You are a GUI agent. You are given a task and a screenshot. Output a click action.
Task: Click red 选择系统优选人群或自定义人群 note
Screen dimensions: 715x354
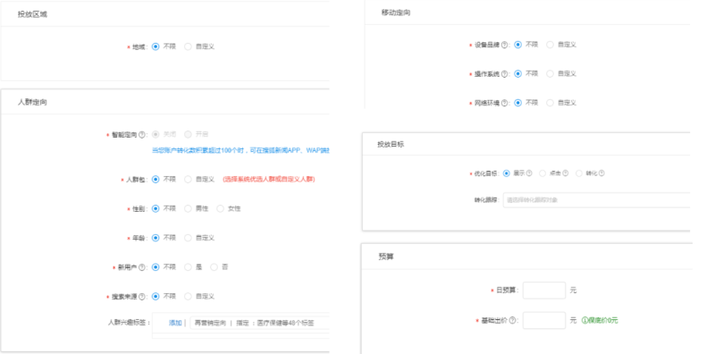(x=269, y=180)
